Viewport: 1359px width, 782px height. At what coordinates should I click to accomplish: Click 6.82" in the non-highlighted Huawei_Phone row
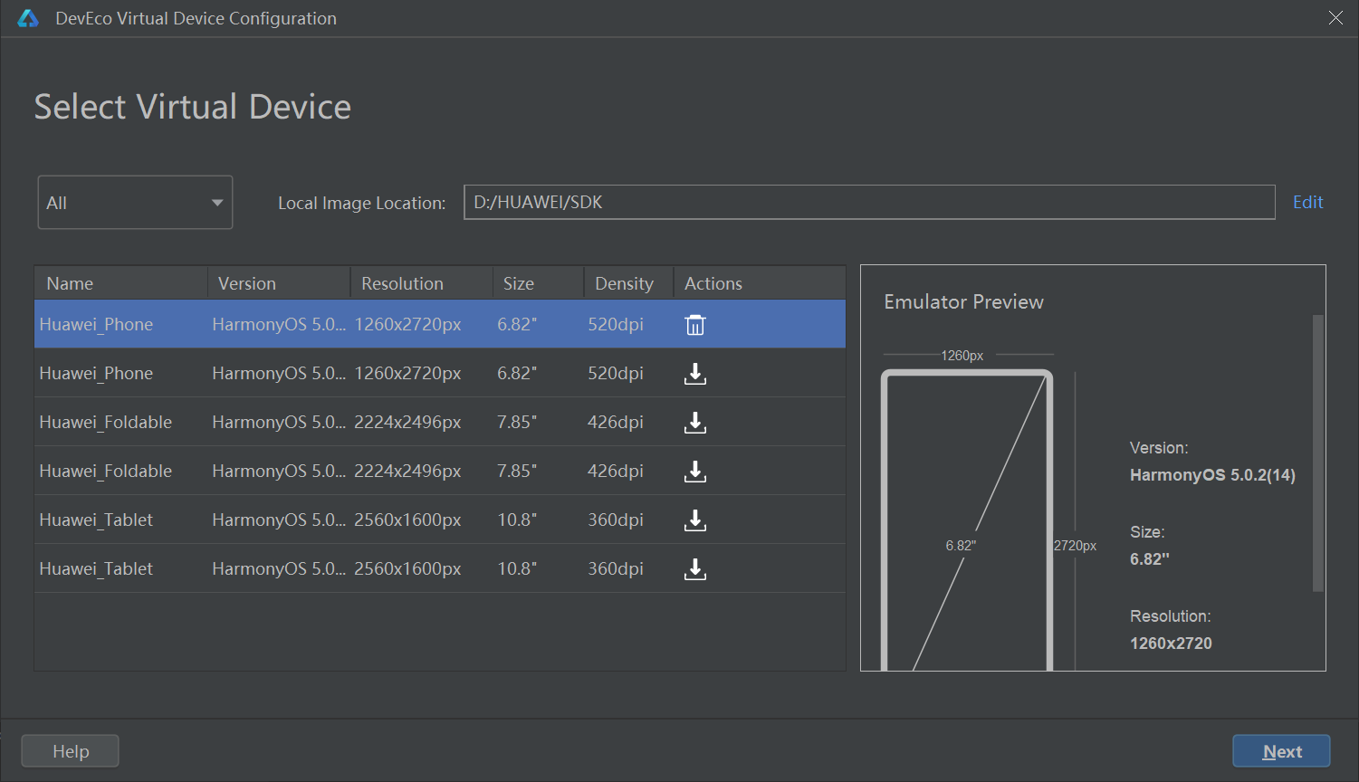pyautogui.click(x=517, y=374)
